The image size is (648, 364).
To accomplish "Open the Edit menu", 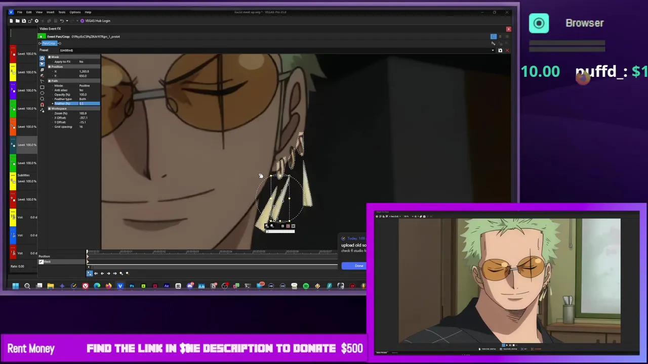I will tap(29, 12).
